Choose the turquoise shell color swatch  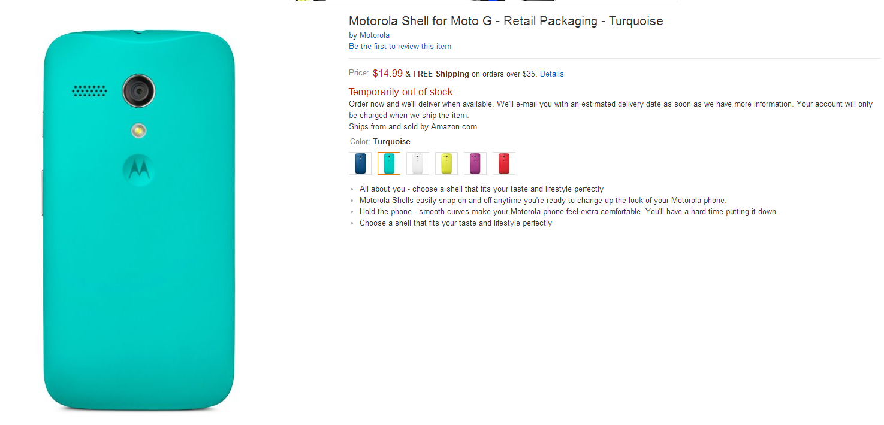[x=389, y=163]
